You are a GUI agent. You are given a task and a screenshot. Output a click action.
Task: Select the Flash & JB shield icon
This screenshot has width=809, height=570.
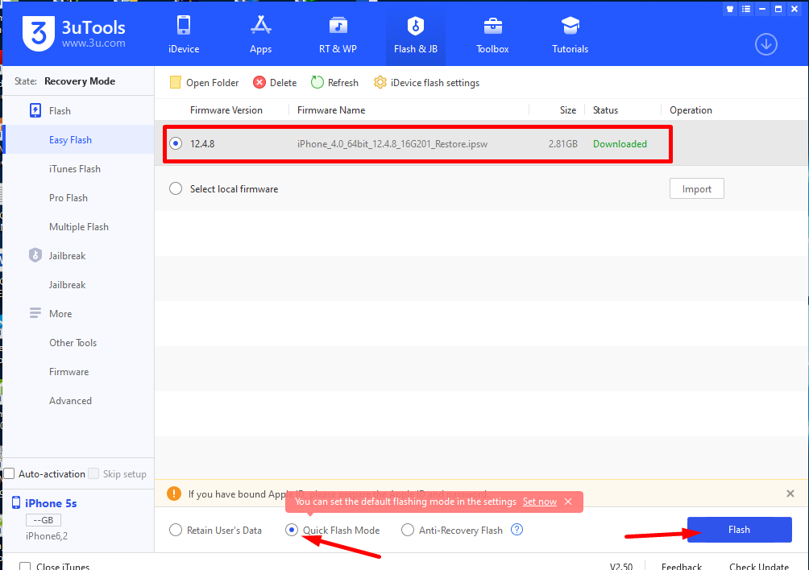pos(415,25)
